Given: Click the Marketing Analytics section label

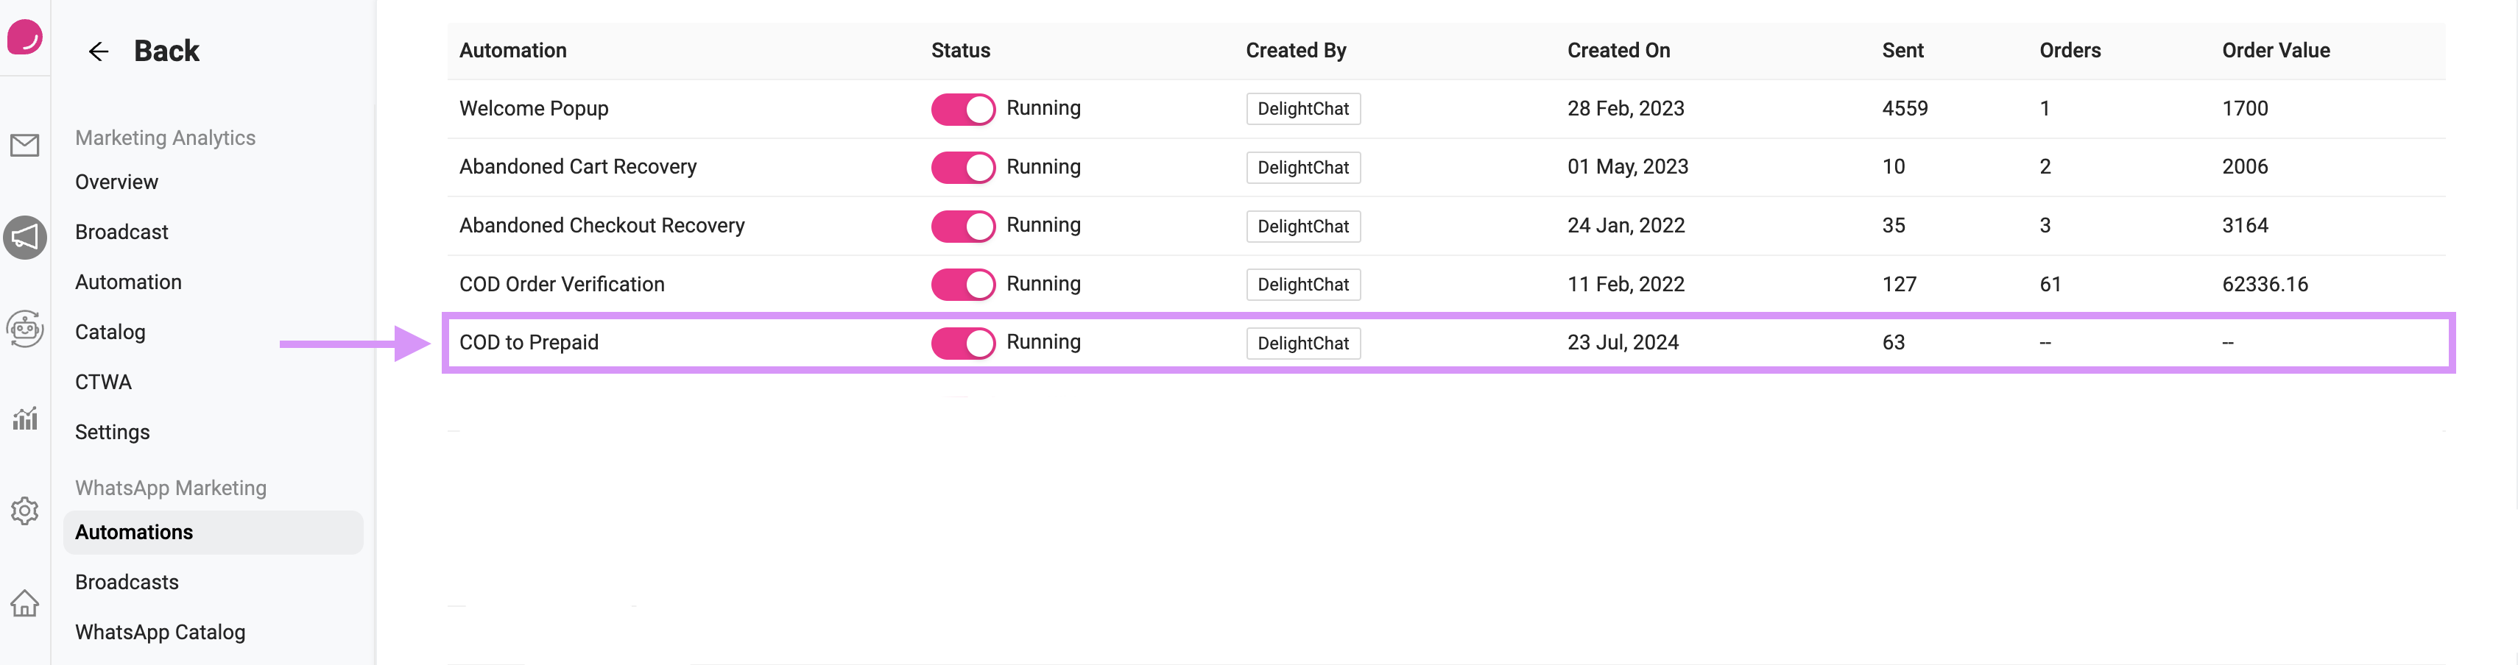Looking at the screenshot, I should [165, 138].
